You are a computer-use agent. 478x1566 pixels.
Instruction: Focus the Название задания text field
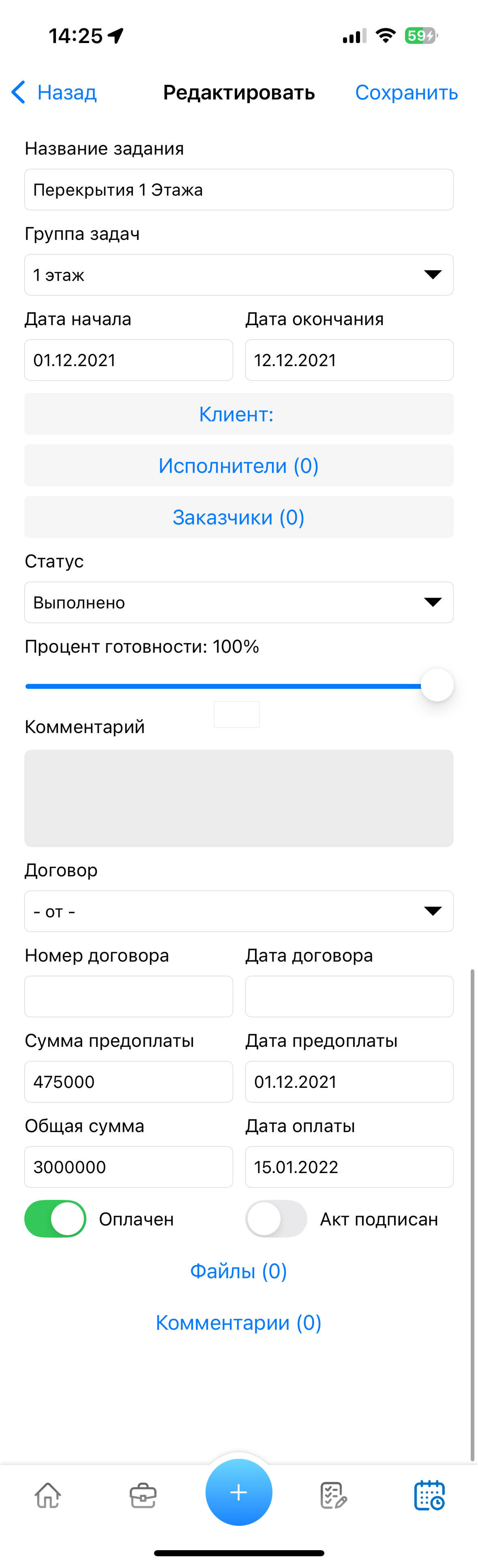click(x=239, y=190)
